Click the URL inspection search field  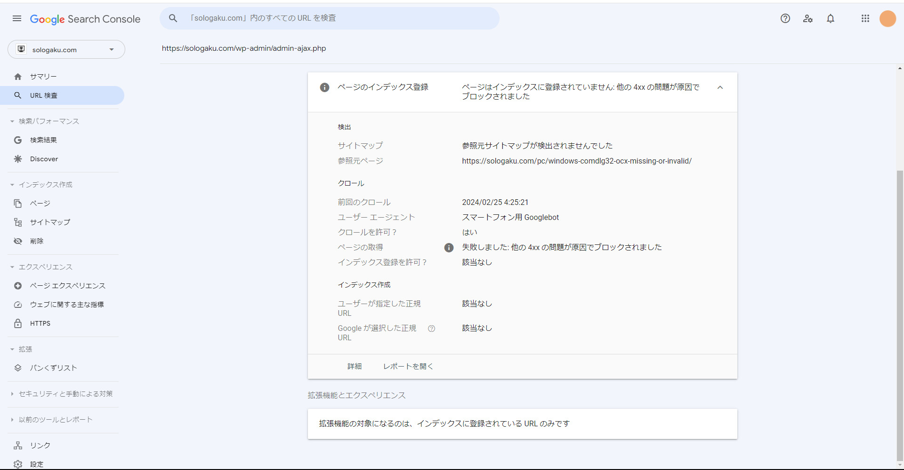330,18
